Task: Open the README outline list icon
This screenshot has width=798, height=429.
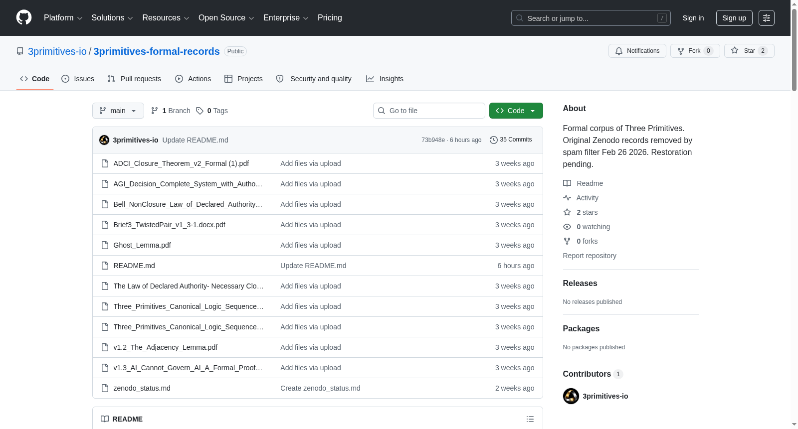Action: [x=530, y=419]
